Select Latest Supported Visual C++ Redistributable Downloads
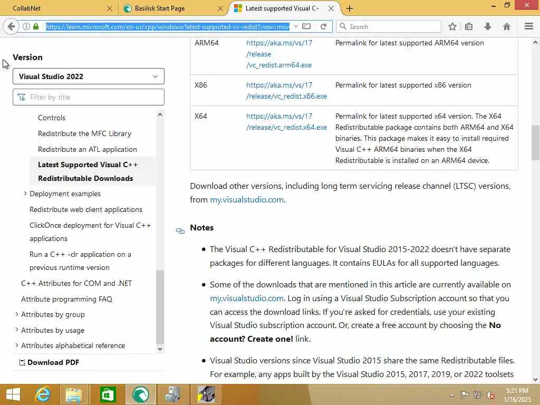Screen dimensions: 540x405 (92, 171)
